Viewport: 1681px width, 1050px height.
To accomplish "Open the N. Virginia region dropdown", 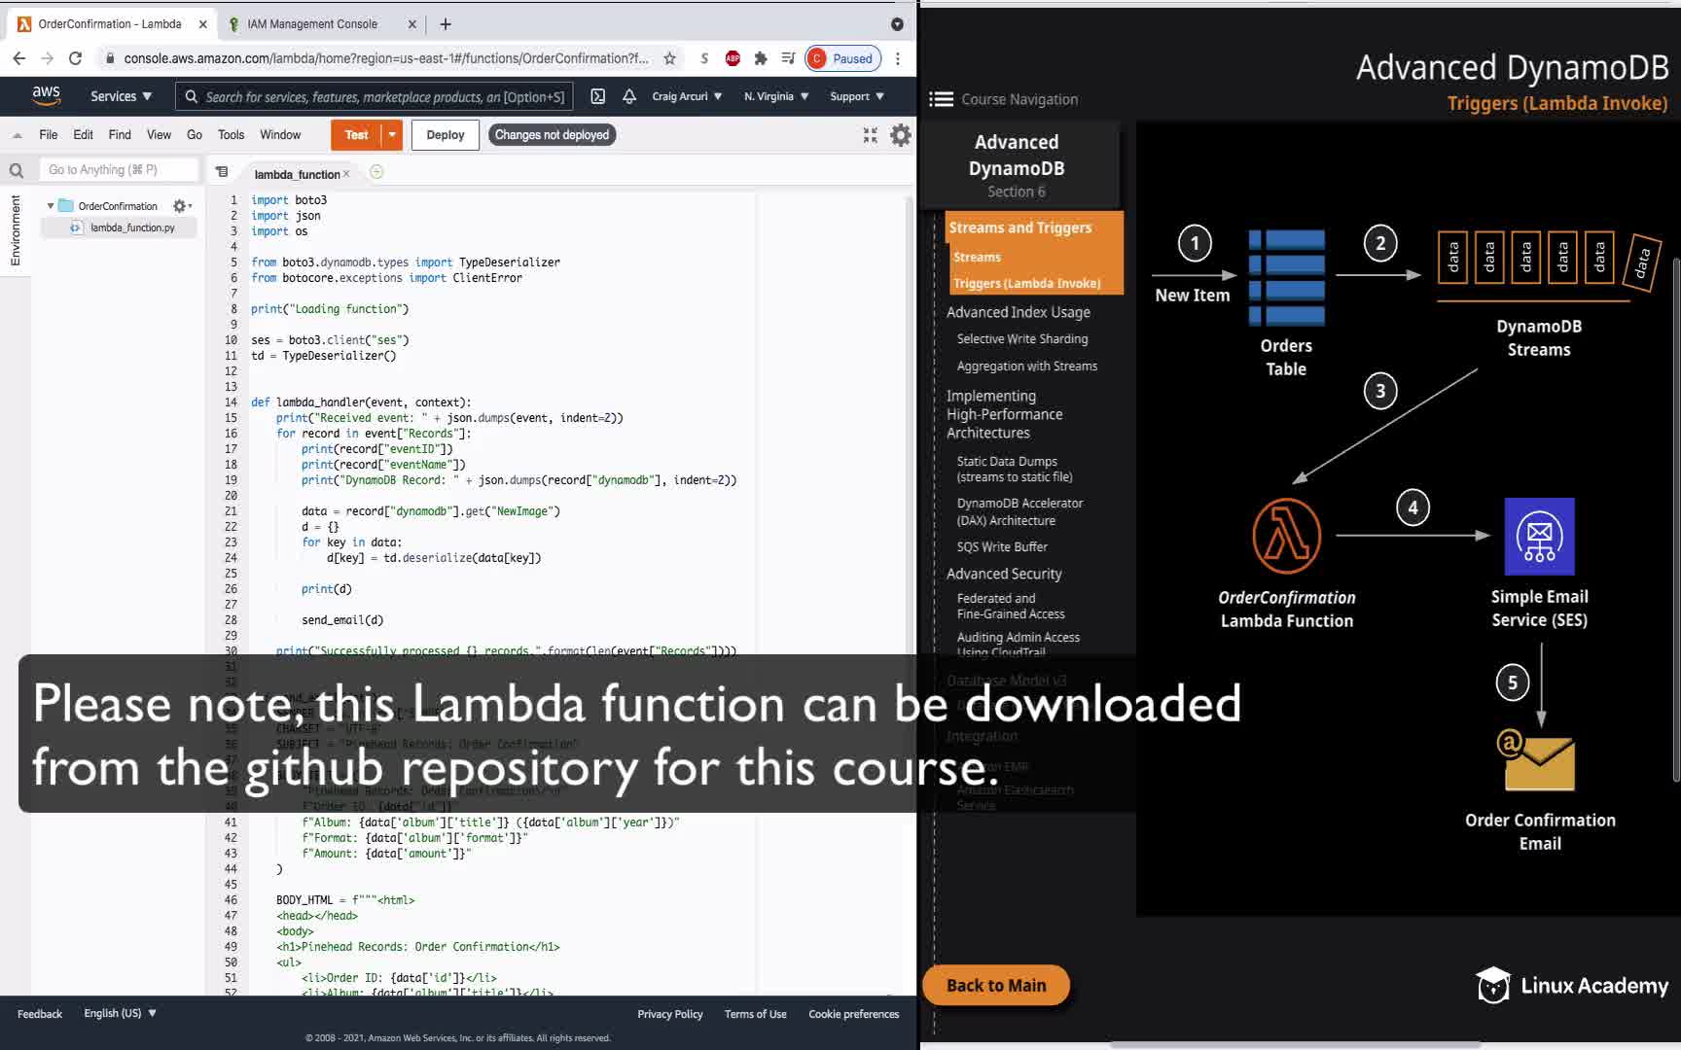I will (776, 96).
